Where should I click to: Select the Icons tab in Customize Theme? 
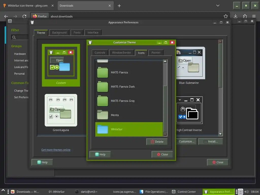141,53
